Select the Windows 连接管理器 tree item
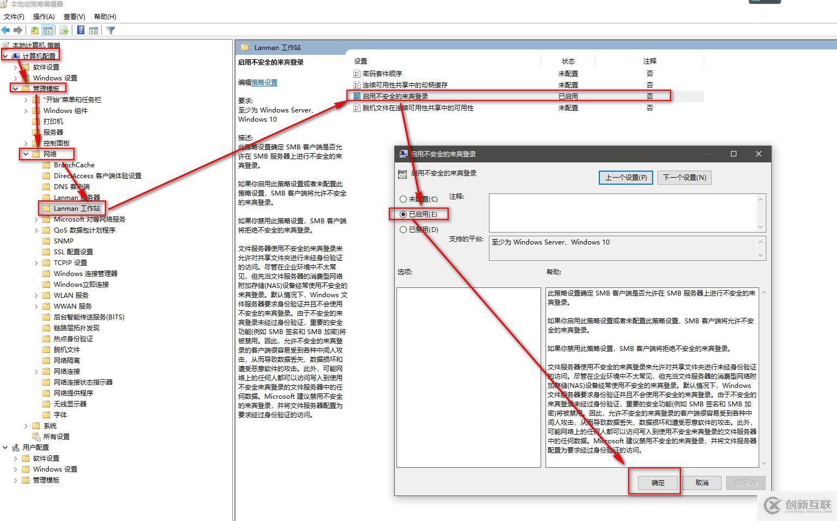The width and height of the screenshot is (837, 521). (x=85, y=273)
